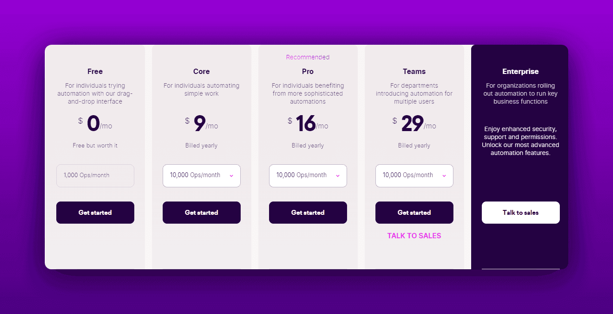Click the Core plan heading
Screen dimensions: 613x314
[202, 71]
